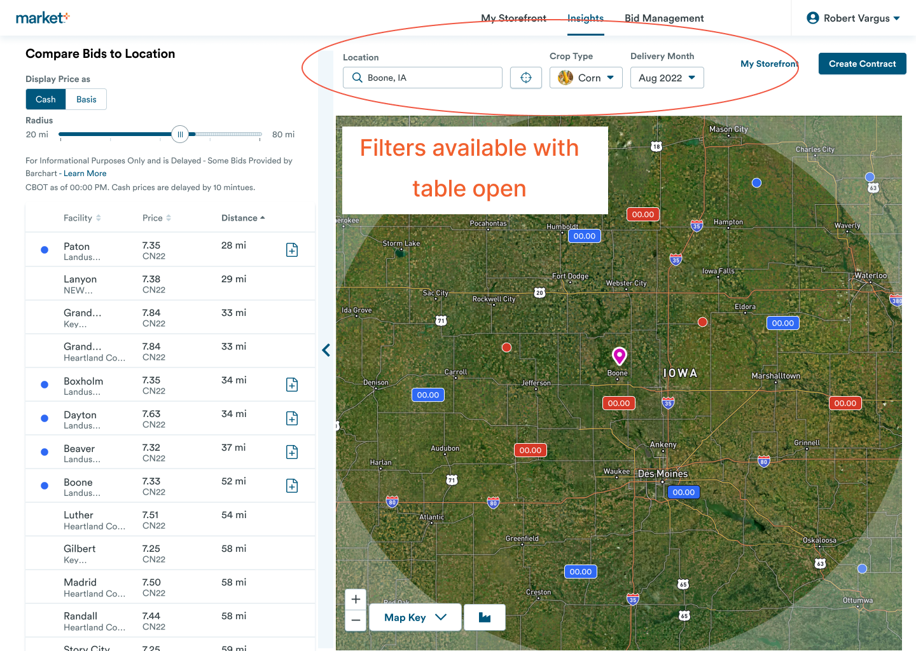Sort table by Price
The width and height of the screenshot is (916, 651).
point(156,218)
